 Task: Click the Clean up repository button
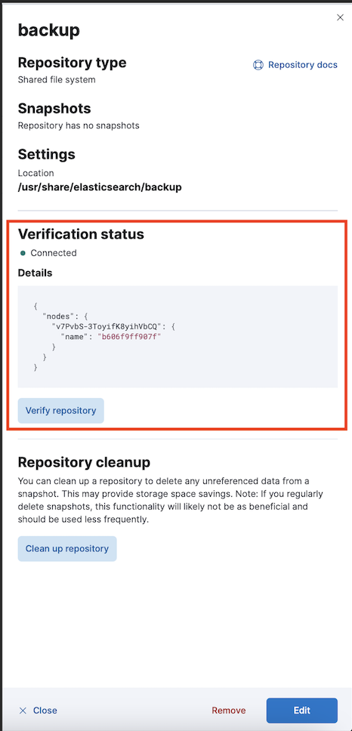67,549
